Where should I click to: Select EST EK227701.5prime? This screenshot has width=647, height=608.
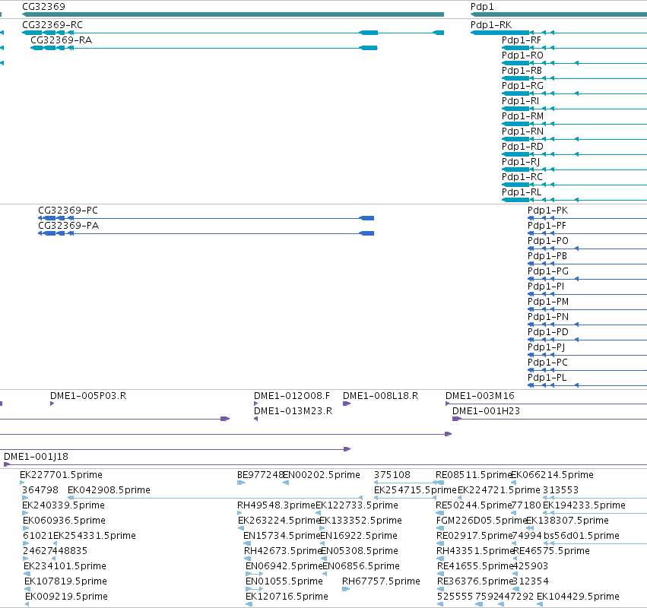pyautogui.click(x=61, y=475)
